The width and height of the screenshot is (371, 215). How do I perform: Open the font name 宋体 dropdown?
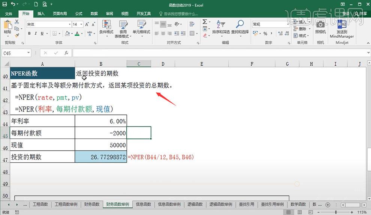click(70, 24)
